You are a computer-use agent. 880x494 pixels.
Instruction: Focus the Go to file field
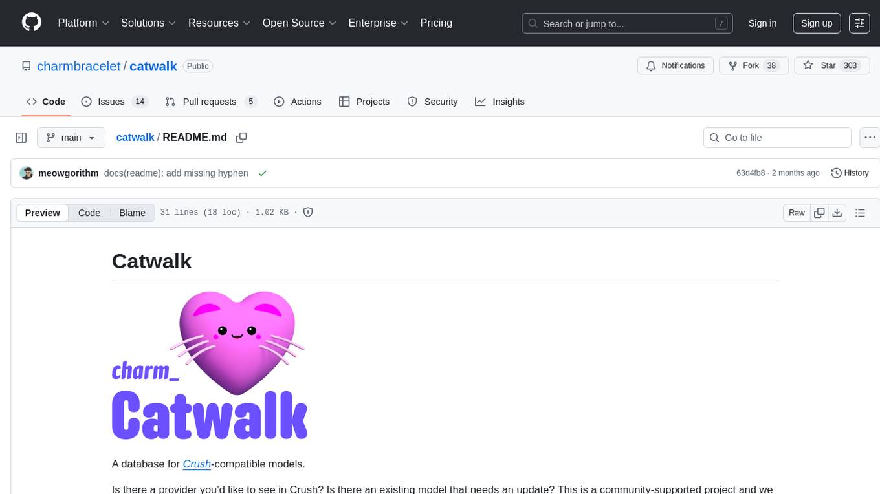coord(777,138)
